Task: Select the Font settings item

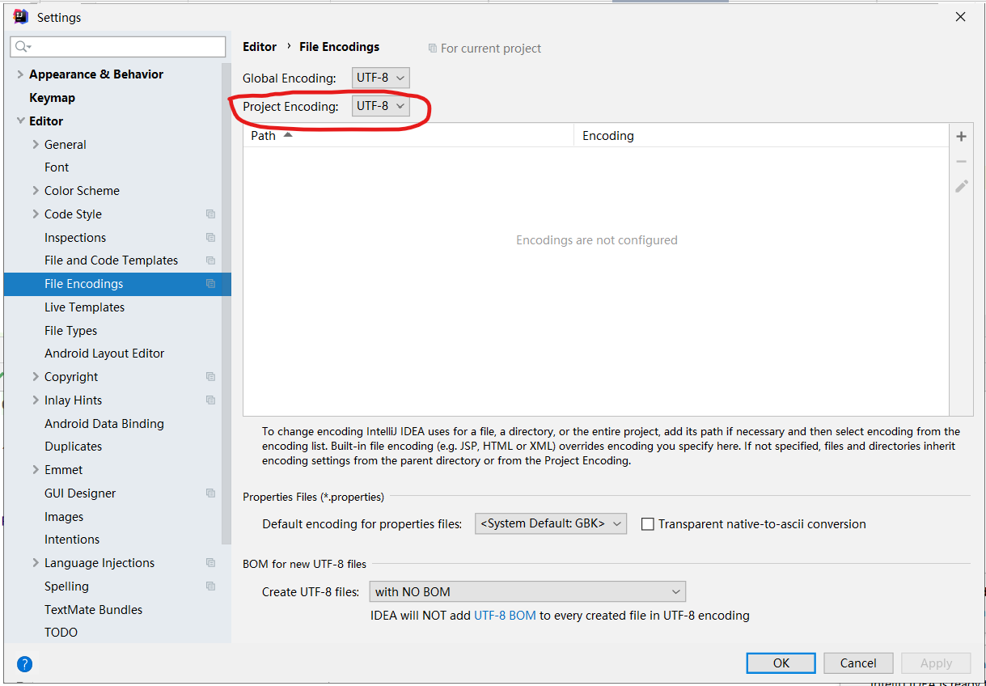Action: (57, 167)
